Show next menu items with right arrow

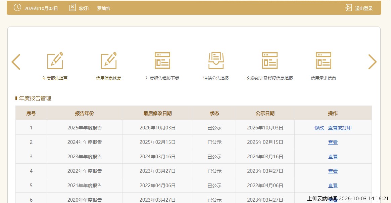[x=372, y=62]
